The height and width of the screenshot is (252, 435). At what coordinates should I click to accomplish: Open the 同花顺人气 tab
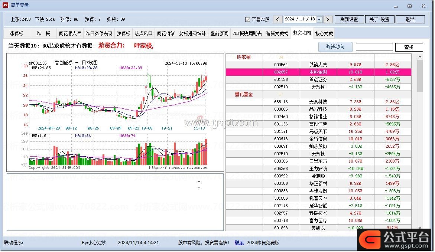pyautogui.click(x=70, y=33)
